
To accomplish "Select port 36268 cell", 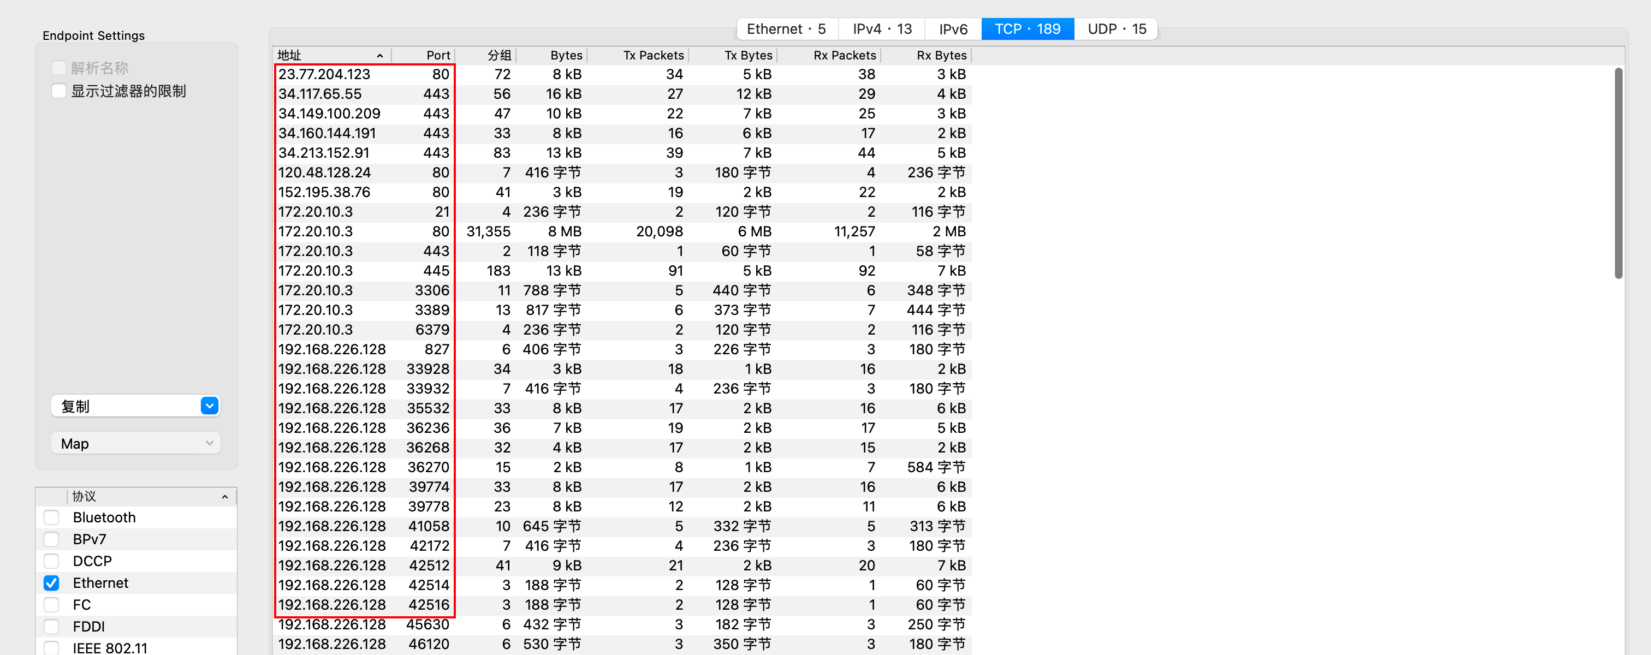I will click(428, 448).
